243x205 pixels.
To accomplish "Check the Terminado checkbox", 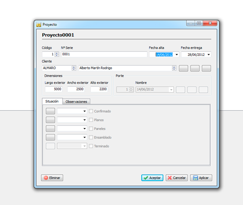I will [91, 146].
